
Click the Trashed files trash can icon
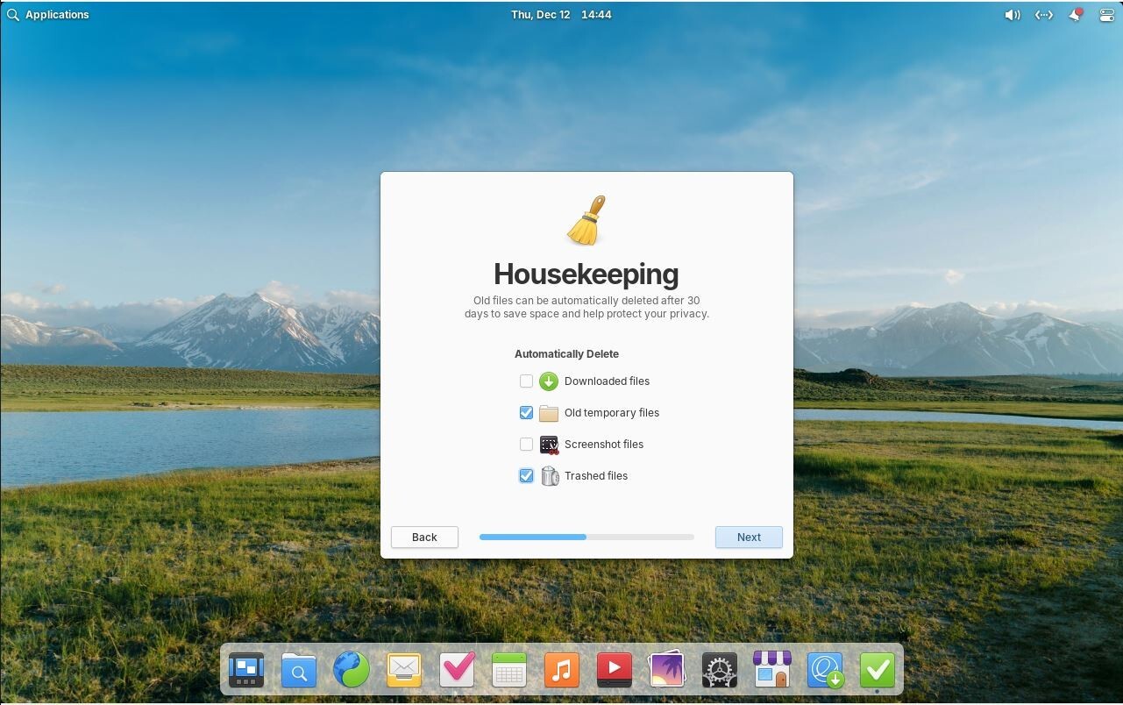[x=549, y=476]
